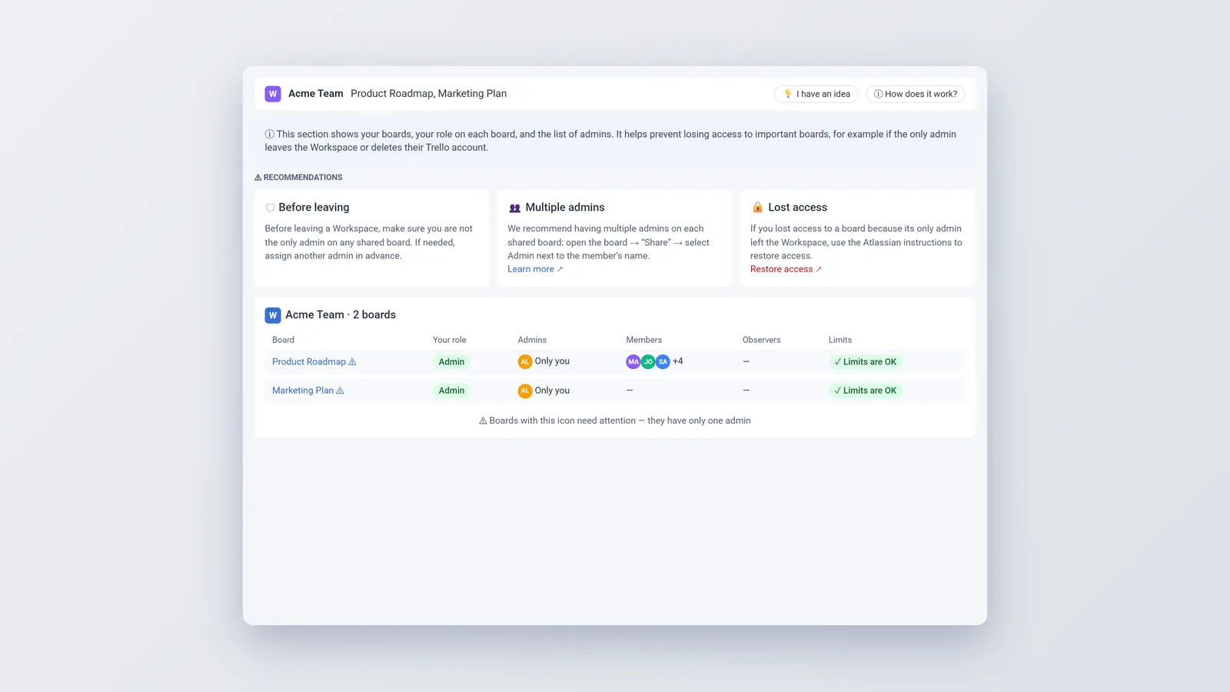
Task: Click the shield icon on Before leaving card
Action: point(270,208)
